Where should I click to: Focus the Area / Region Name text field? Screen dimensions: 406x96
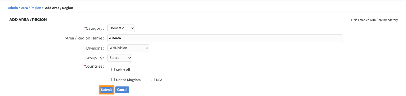coord(225,38)
